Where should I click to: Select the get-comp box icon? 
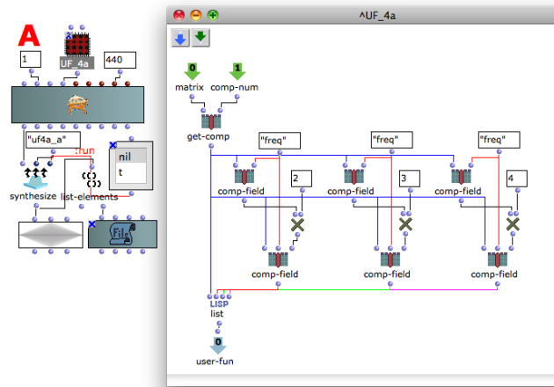211,122
